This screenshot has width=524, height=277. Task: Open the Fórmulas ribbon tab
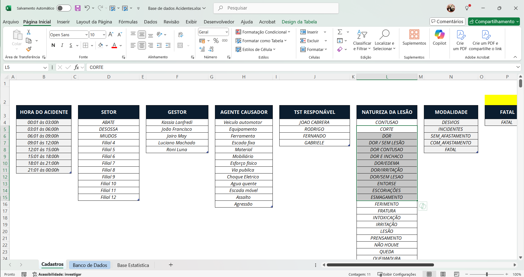[128, 22]
